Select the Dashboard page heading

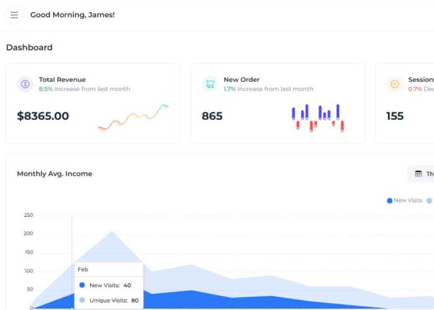tap(29, 47)
